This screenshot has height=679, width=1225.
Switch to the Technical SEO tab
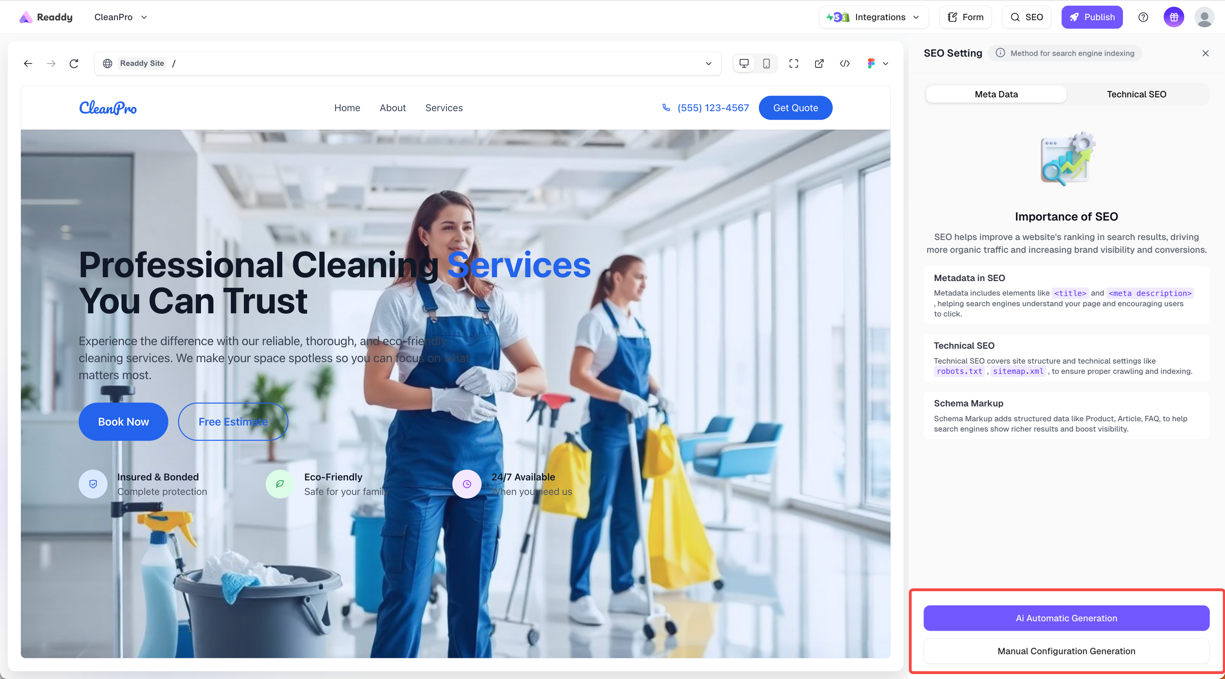1136,94
